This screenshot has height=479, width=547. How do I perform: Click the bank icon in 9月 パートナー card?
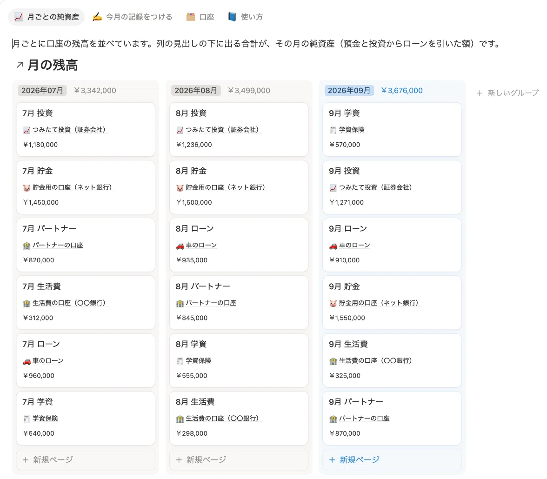(x=333, y=419)
